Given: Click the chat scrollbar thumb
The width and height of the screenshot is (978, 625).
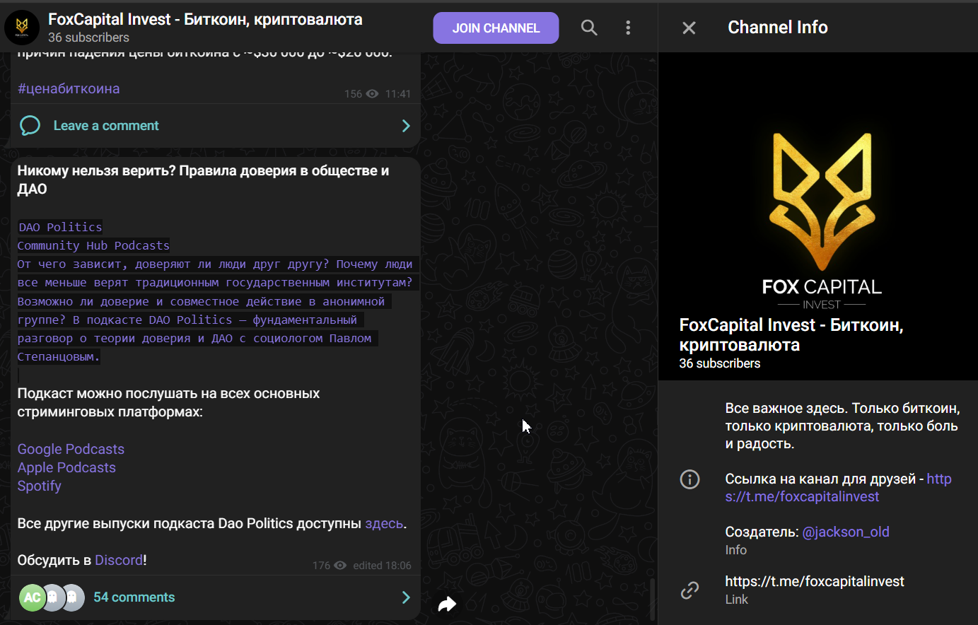Looking at the screenshot, I should 652,598.
